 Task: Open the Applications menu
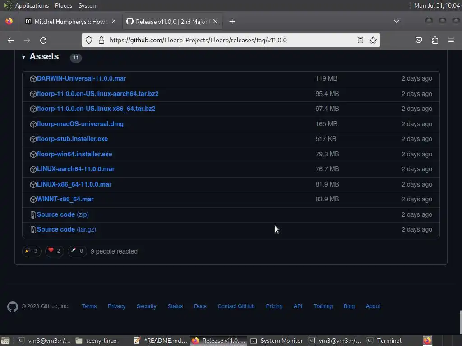click(x=32, y=5)
